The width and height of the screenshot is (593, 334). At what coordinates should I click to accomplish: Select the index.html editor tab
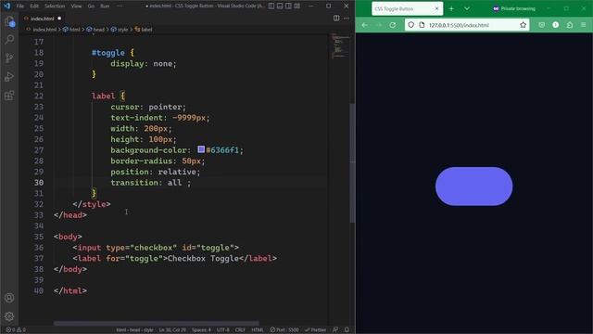click(43, 19)
